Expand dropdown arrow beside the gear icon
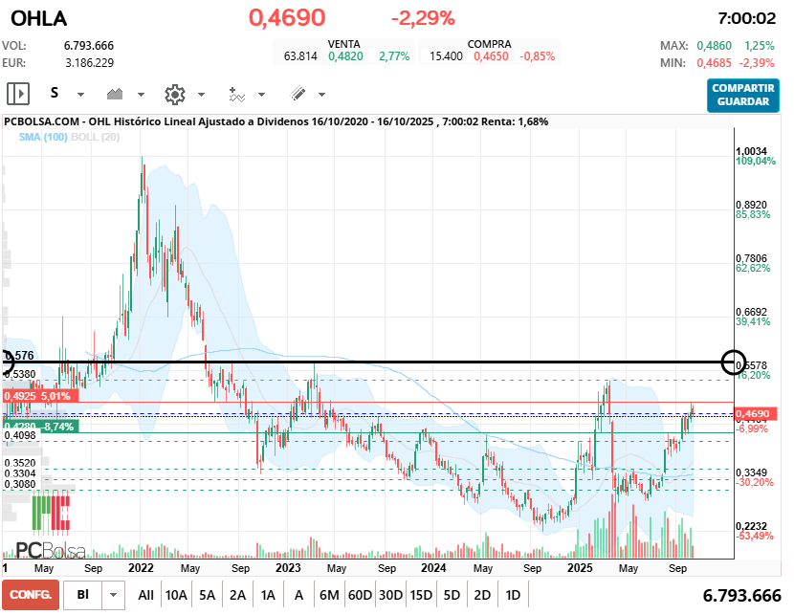The width and height of the screenshot is (794, 615). tap(201, 94)
